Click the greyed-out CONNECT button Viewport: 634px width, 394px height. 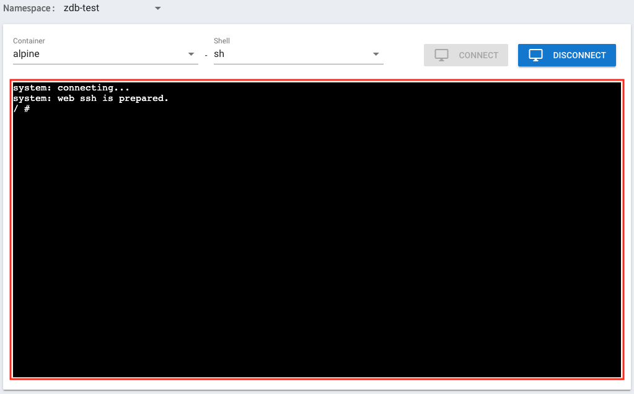(466, 55)
